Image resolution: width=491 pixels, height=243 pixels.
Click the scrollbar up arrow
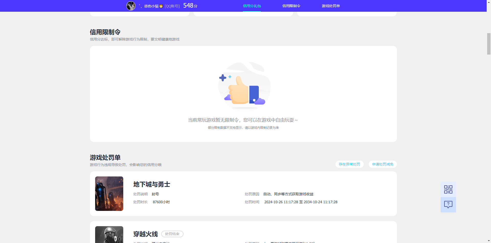click(x=488, y=2)
